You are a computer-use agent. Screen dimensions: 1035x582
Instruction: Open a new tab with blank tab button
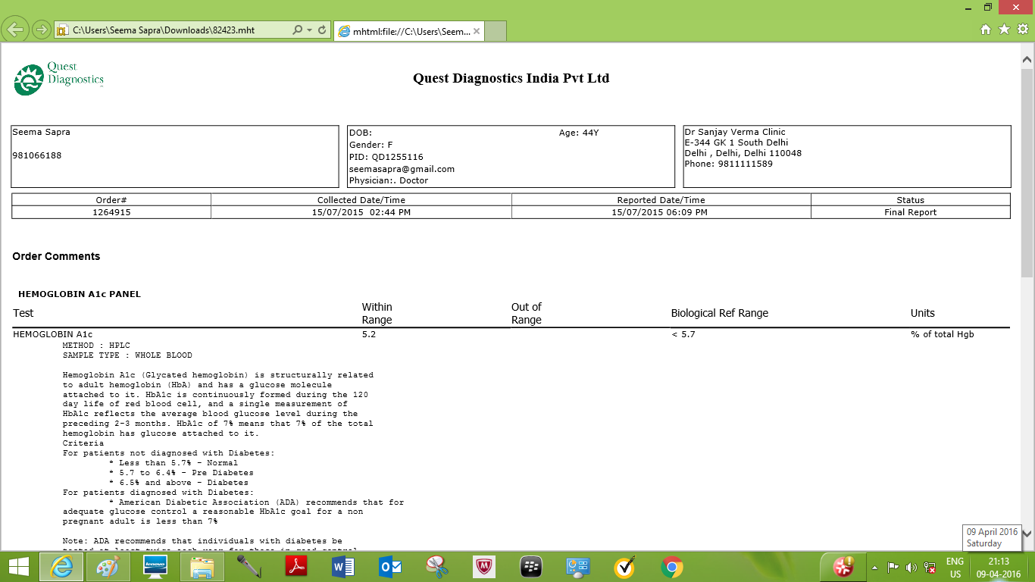[x=495, y=31]
